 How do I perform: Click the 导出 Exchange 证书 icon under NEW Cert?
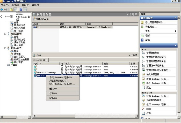click(143, 96)
